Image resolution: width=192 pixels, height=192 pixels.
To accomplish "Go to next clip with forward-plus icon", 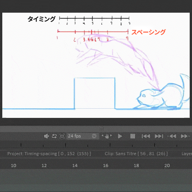I will [x=185, y=136].
